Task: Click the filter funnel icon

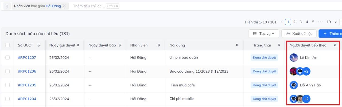Action: click(7, 6)
